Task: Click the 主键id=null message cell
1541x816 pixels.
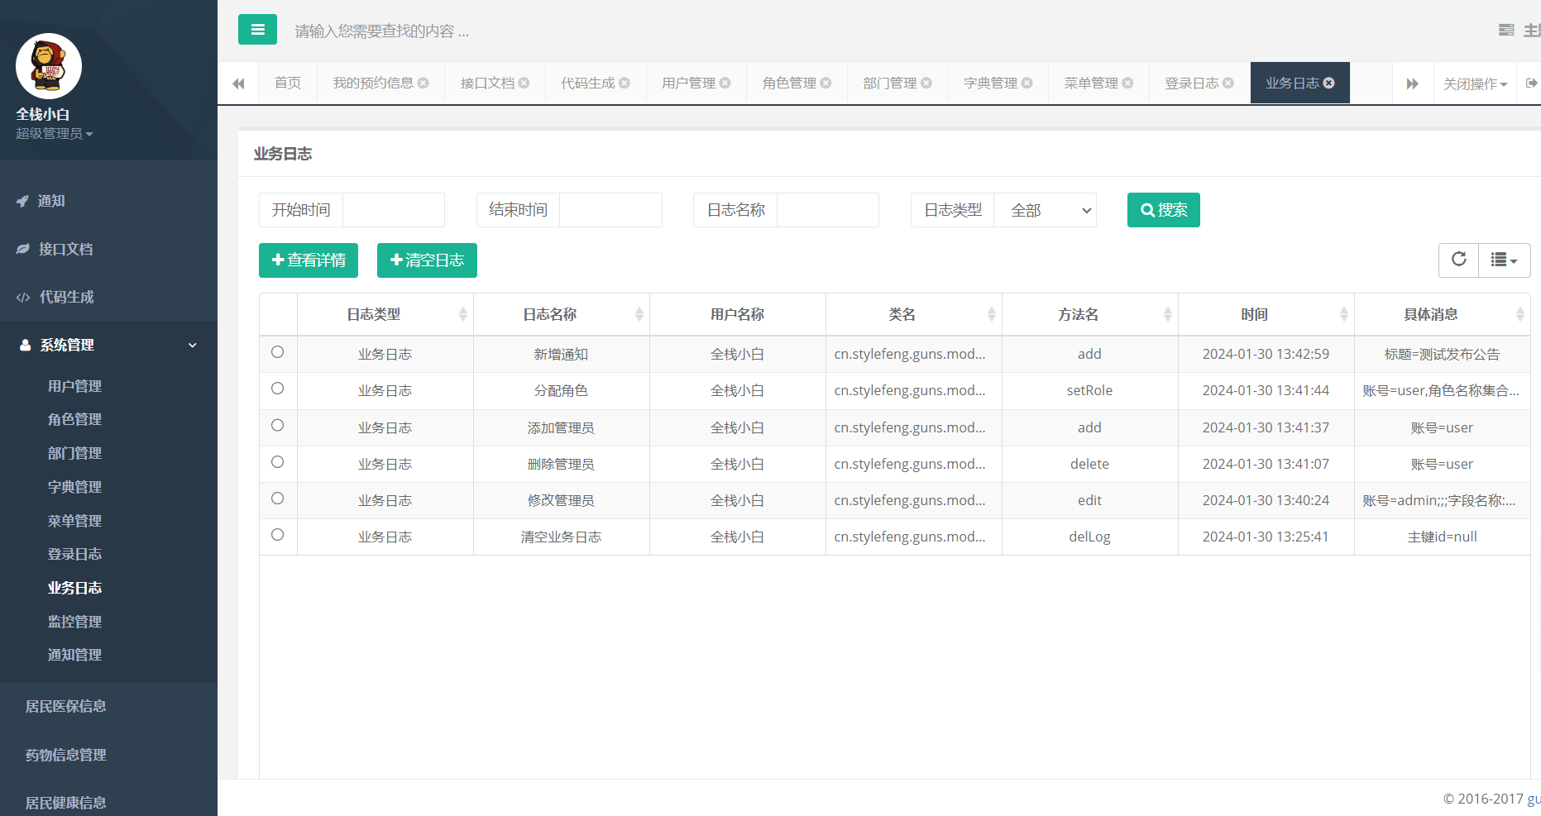Action: tap(1442, 537)
